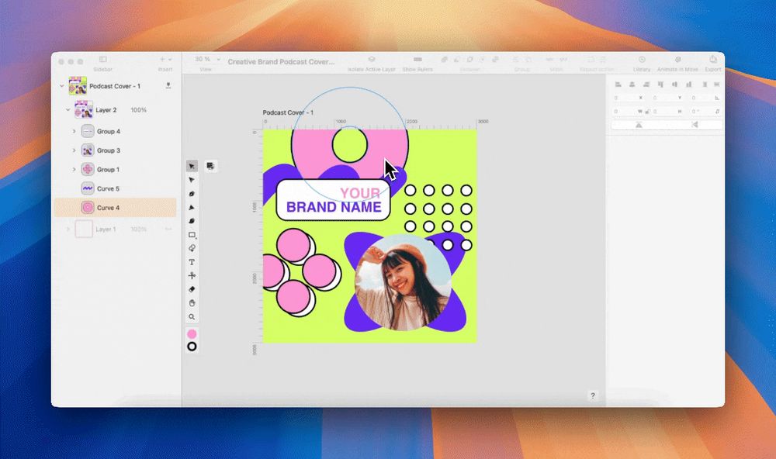The width and height of the screenshot is (776, 459).
Task: Click the export icon beside Podcast Cover - 1
Action: [x=168, y=85]
